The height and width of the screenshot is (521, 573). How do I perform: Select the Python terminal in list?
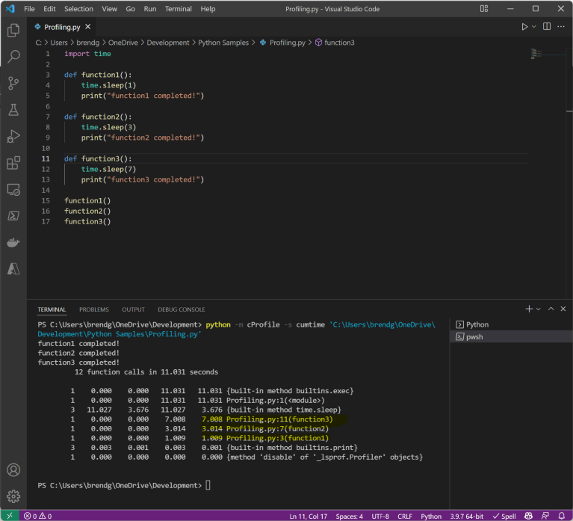pos(512,324)
